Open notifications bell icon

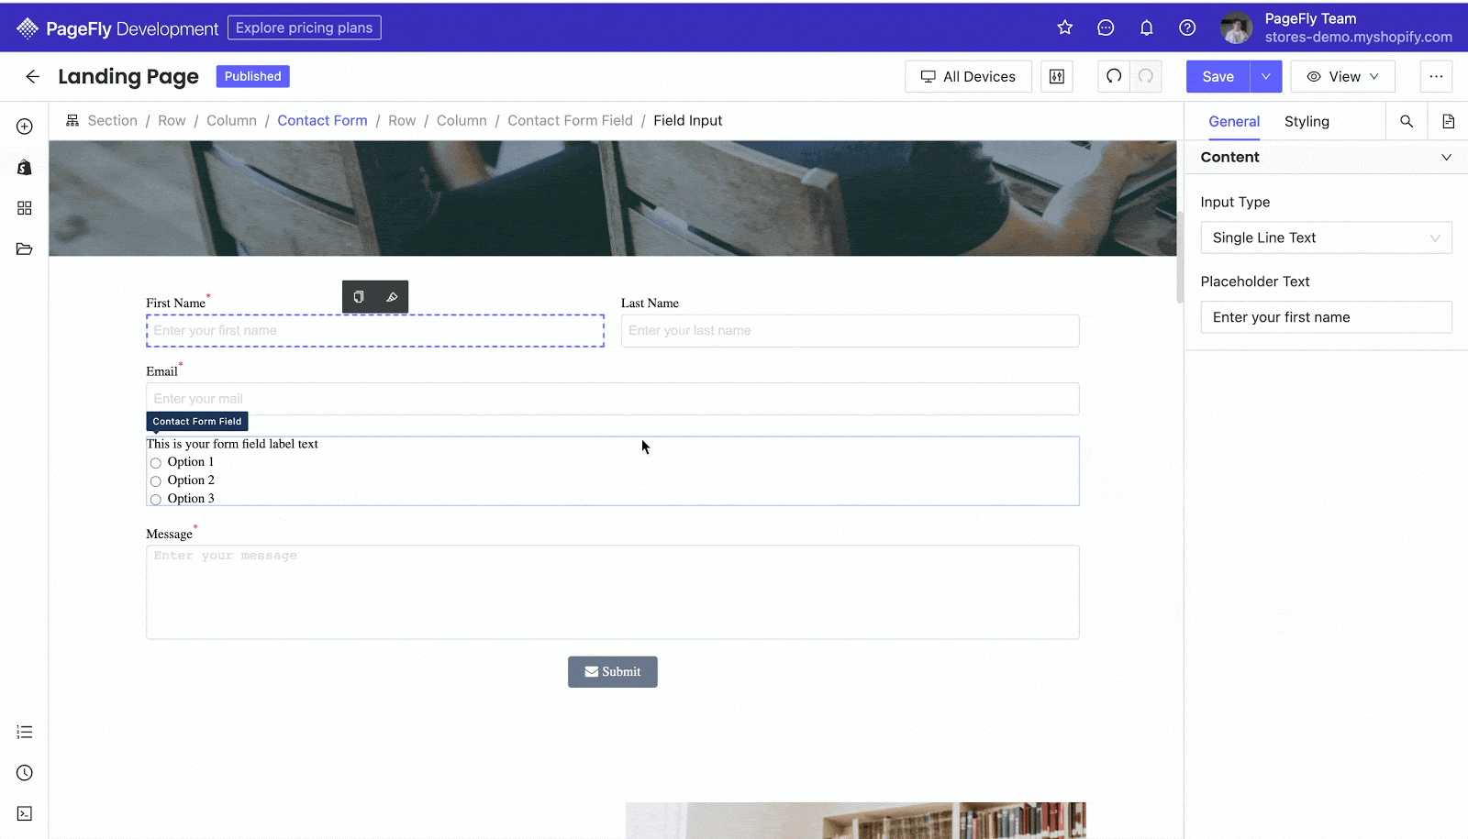(x=1146, y=28)
